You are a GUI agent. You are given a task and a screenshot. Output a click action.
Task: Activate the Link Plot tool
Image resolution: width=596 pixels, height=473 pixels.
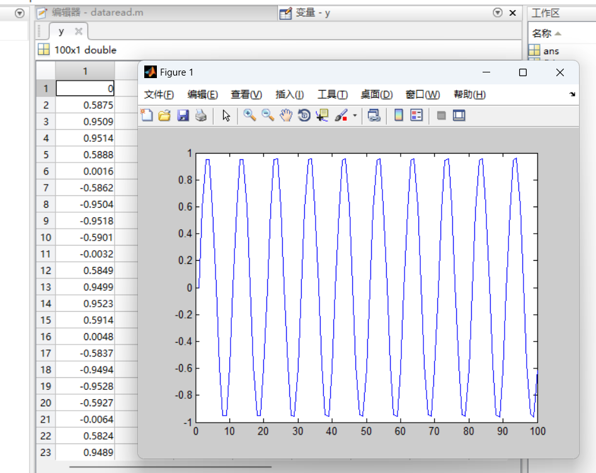[374, 115]
